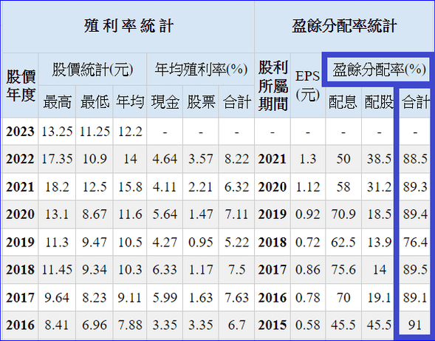Click payout total 89.3
Viewport: 435px width, 341px height.
415,186
